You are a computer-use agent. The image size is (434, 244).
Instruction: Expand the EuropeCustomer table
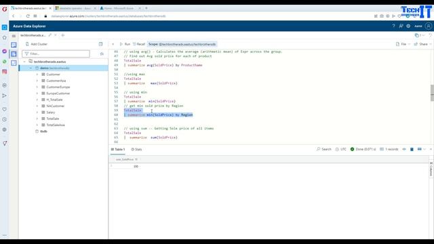[37, 94]
